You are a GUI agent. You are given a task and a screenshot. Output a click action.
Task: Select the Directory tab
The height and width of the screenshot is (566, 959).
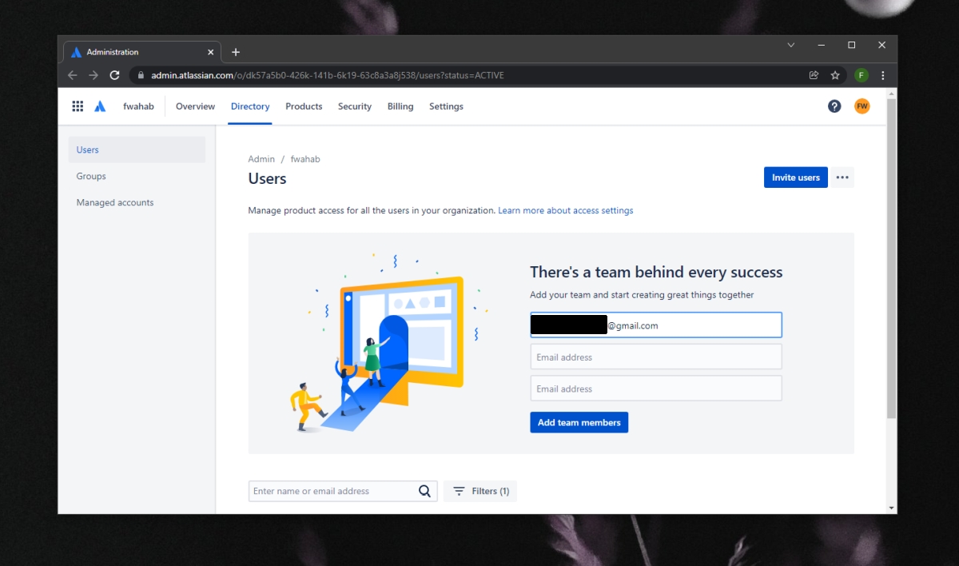[x=250, y=106]
